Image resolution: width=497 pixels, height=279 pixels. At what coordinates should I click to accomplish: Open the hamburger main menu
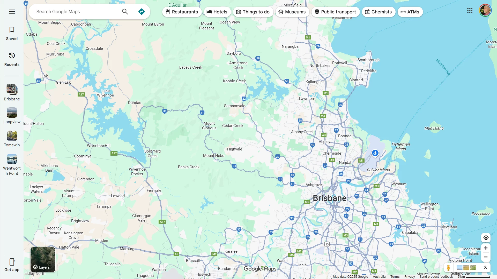tap(12, 12)
